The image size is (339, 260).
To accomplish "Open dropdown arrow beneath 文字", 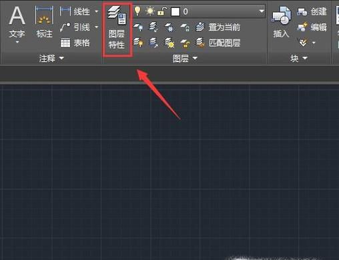I will point(17,41).
